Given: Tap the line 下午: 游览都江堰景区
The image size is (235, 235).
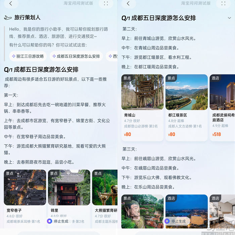Looking at the screenshot, I should (x=157, y=57).
